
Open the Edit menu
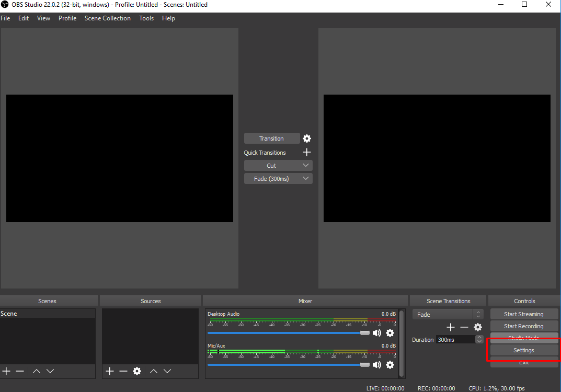point(24,18)
